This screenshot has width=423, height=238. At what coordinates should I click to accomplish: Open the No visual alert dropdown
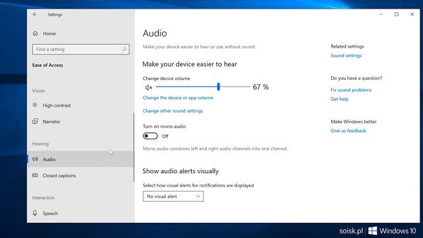point(173,196)
